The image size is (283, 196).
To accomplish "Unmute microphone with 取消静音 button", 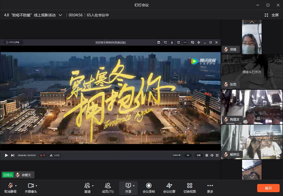I will point(10,188).
